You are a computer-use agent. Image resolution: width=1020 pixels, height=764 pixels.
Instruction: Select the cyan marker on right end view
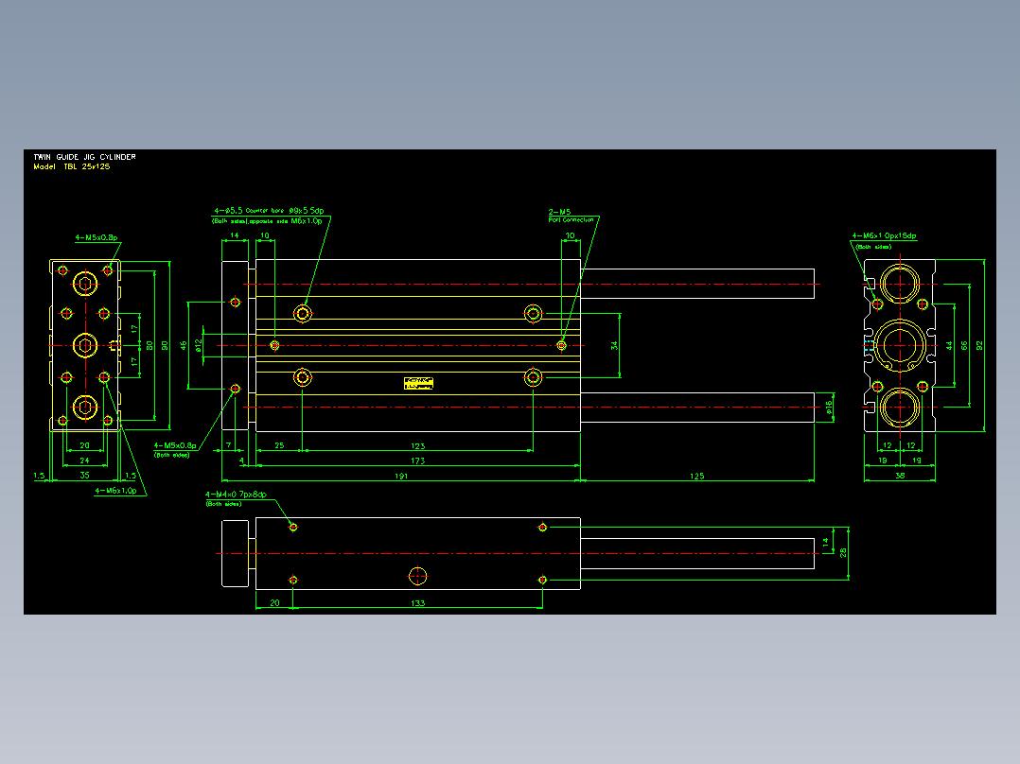pos(869,346)
